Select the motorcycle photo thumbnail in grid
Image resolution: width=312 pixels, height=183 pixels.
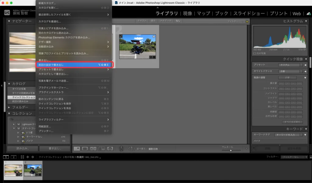(x=137, y=46)
